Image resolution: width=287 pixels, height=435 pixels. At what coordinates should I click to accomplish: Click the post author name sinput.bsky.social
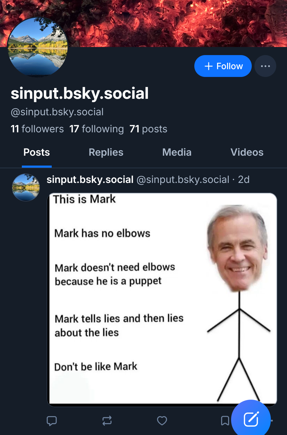pyautogui.click(x=90, y=180)
